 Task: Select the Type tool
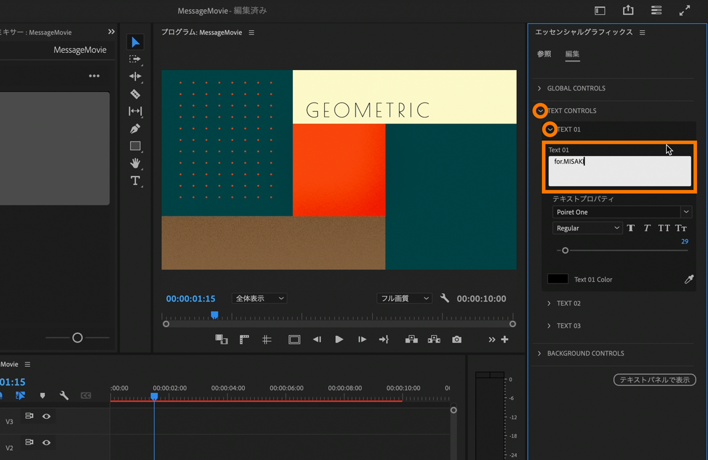pyautogui.click(x=135, y=180)
